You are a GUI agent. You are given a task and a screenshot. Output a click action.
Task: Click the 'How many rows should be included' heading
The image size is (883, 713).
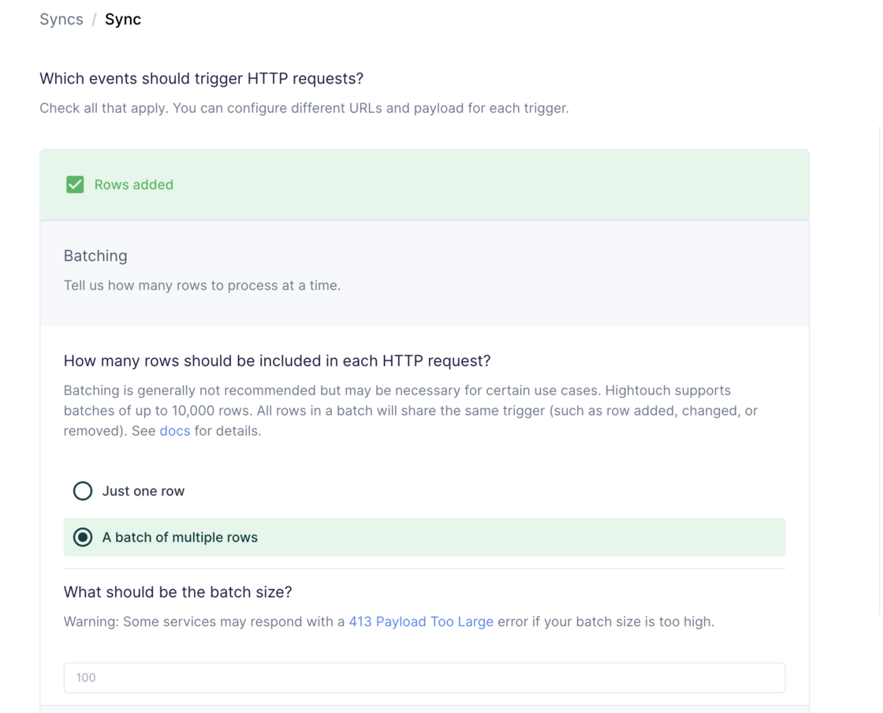(x=277, y=360)
